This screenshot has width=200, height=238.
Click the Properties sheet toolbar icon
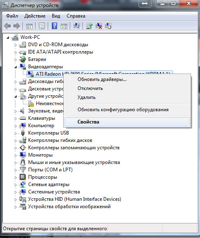click(x=42, y=26)
